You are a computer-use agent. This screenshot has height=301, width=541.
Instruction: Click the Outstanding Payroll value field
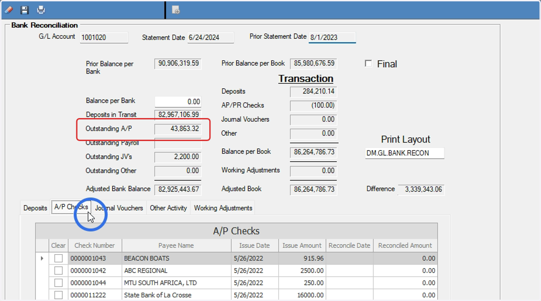(x=178, y=143)
